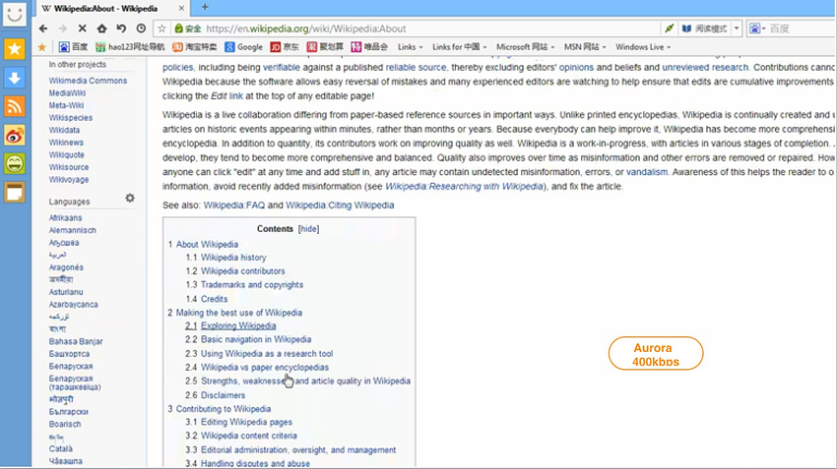Open the Google bookmark

click(244, 47)
